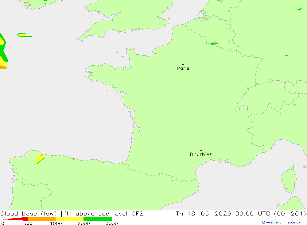Click the yellow cloud patch in northern Spain
The width and height of the screenshot is (307, 225).
coord(40,159)
